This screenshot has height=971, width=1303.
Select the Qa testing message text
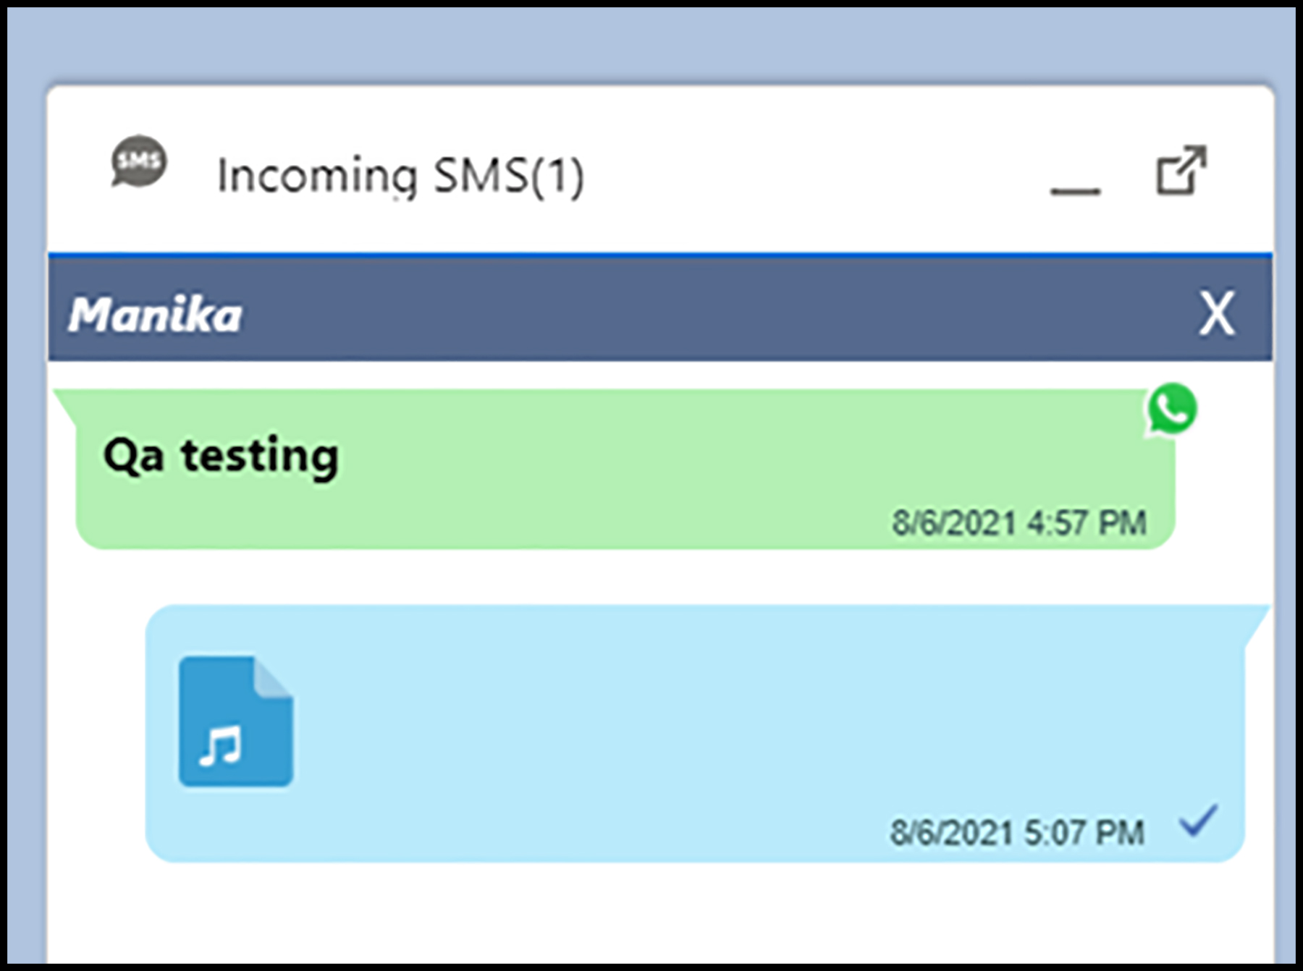point(221,457)
